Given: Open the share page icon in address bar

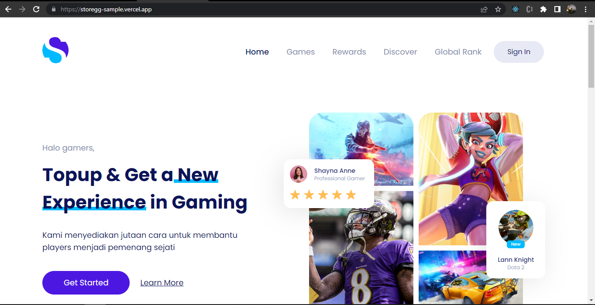Looking at the screenshot, I should 484,9.
